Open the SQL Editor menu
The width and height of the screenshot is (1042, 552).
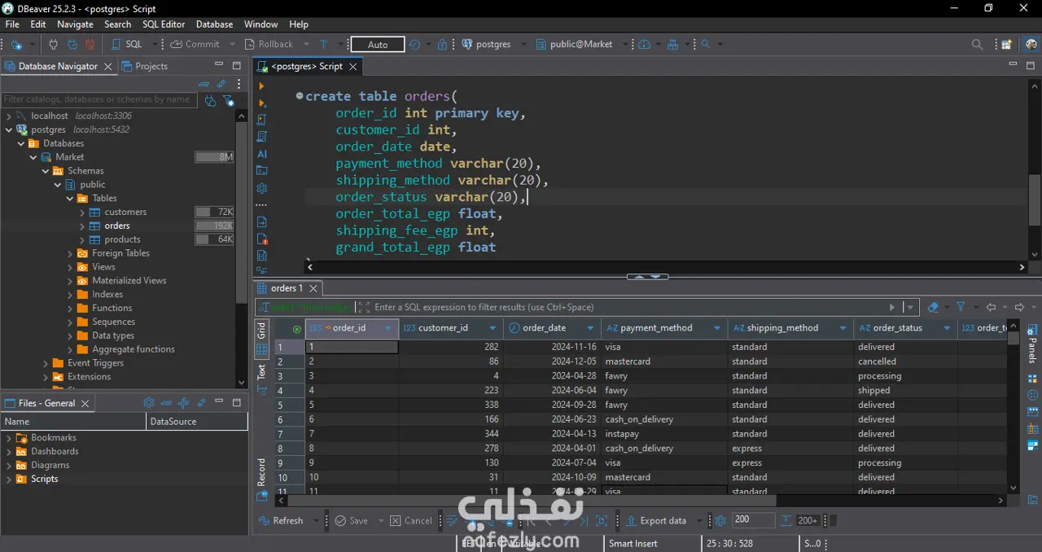click(164, 24)
